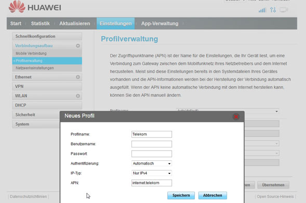Select Mobile Verbindung submenu item

(47, 53)
